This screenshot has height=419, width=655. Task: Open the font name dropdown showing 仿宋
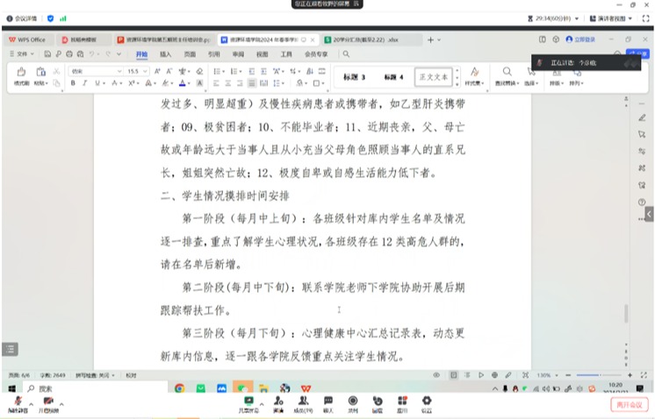(x=95, y=70)
